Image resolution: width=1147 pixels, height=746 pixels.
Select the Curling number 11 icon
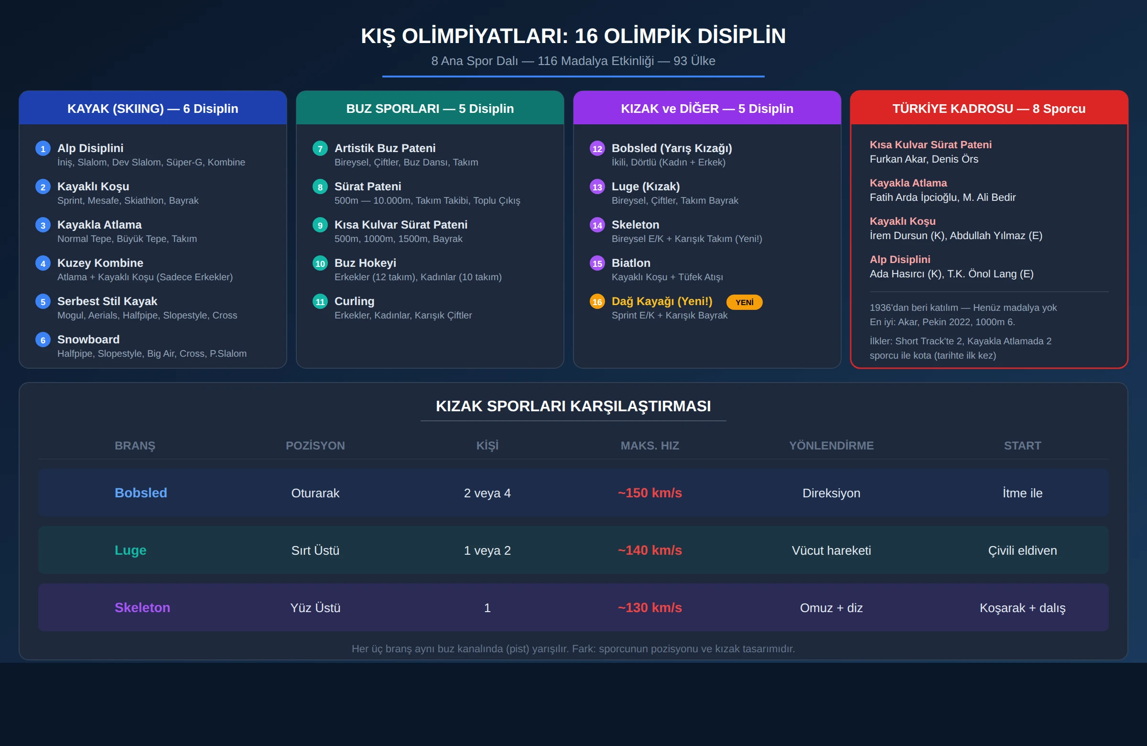coord(320,301)
